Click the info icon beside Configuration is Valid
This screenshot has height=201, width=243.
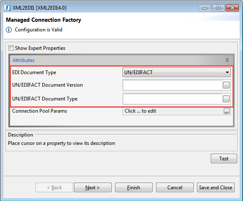click(x=9, y=30)
